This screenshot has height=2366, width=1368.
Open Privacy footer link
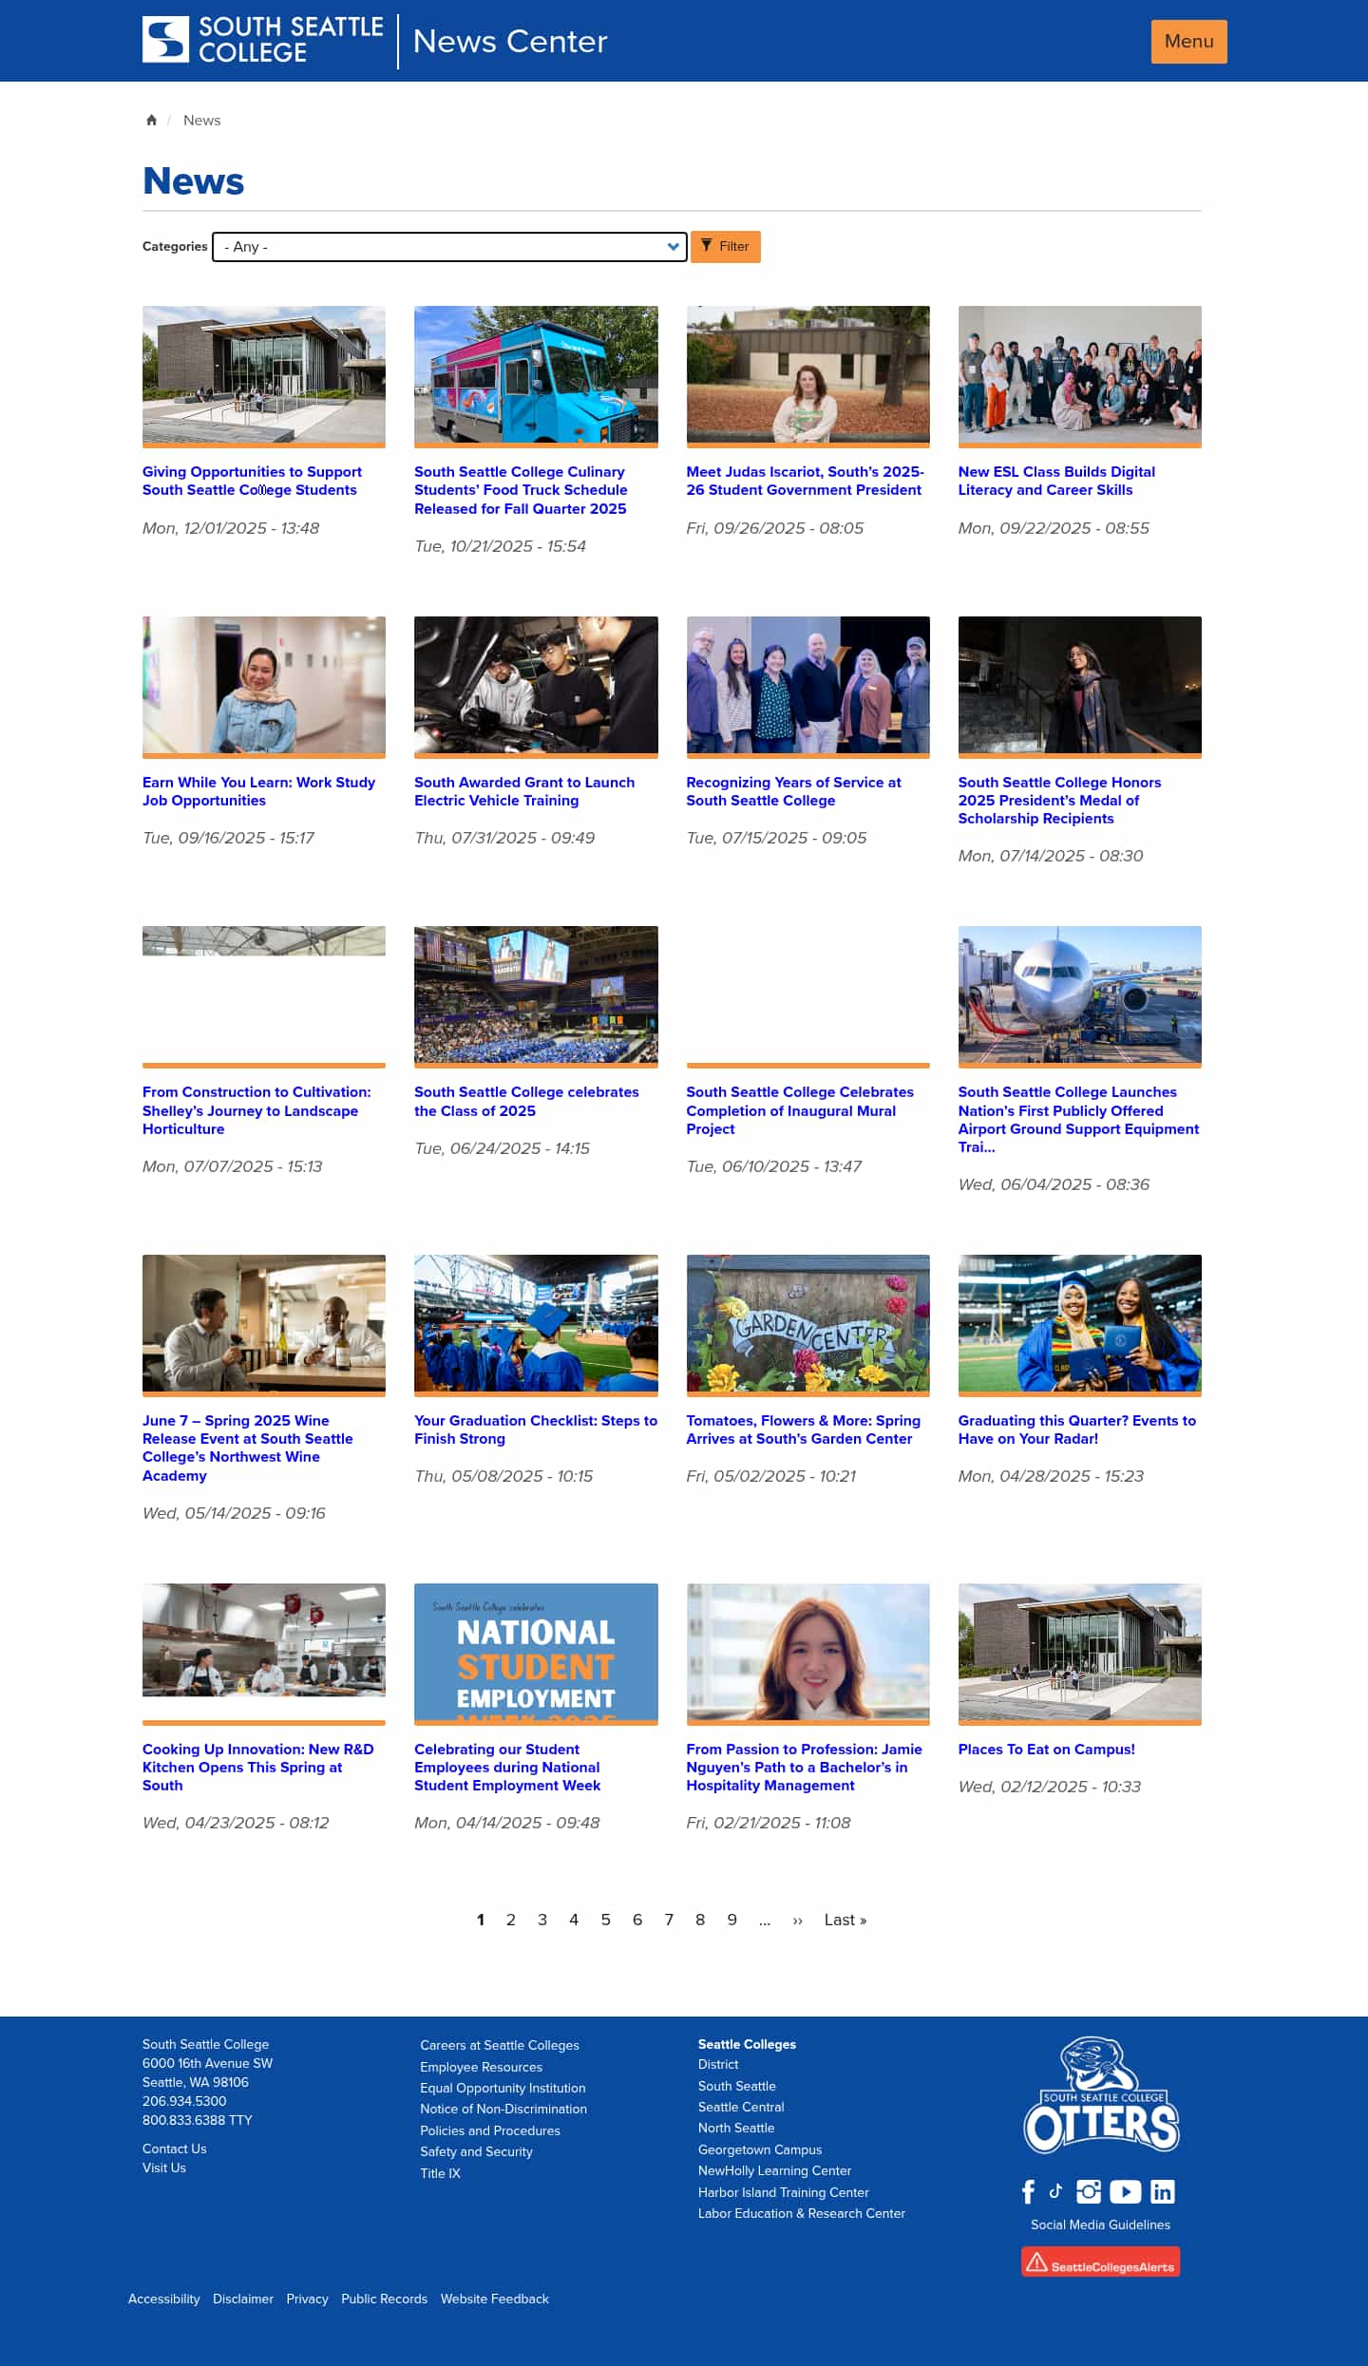pos(307,2299)
